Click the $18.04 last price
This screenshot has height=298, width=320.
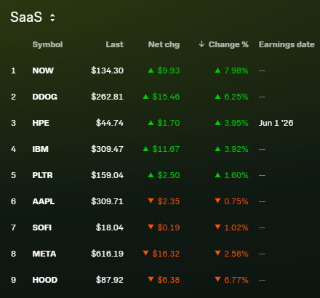[110, 227]
